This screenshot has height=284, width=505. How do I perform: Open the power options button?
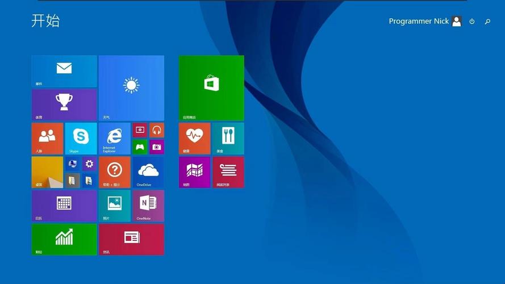(x=472, y=21)
